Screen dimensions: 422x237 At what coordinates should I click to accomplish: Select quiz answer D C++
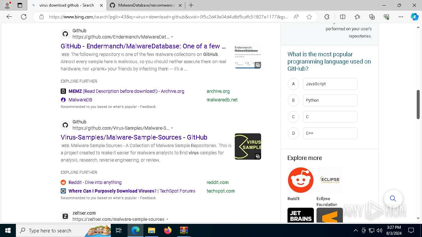[x=330, y=133]
